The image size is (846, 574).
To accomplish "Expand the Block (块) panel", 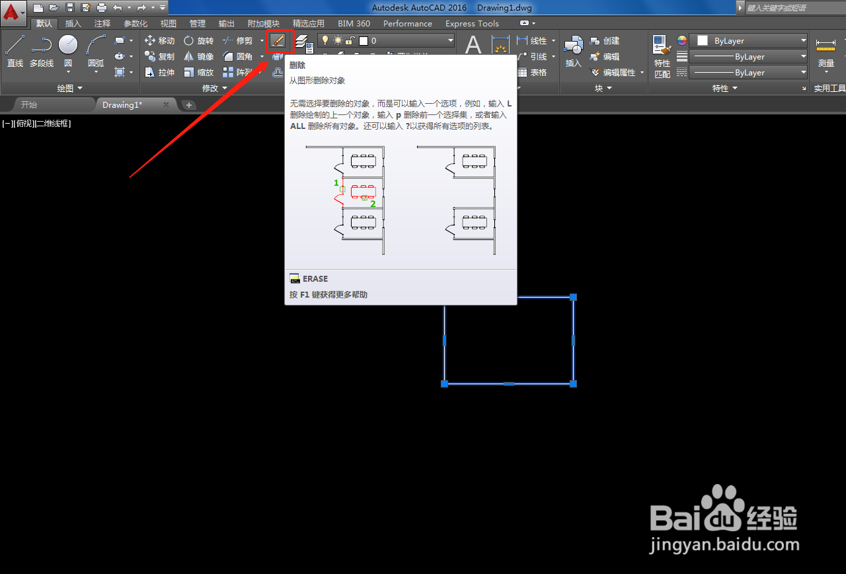I will pyautogui.click(x=603, y=88).
